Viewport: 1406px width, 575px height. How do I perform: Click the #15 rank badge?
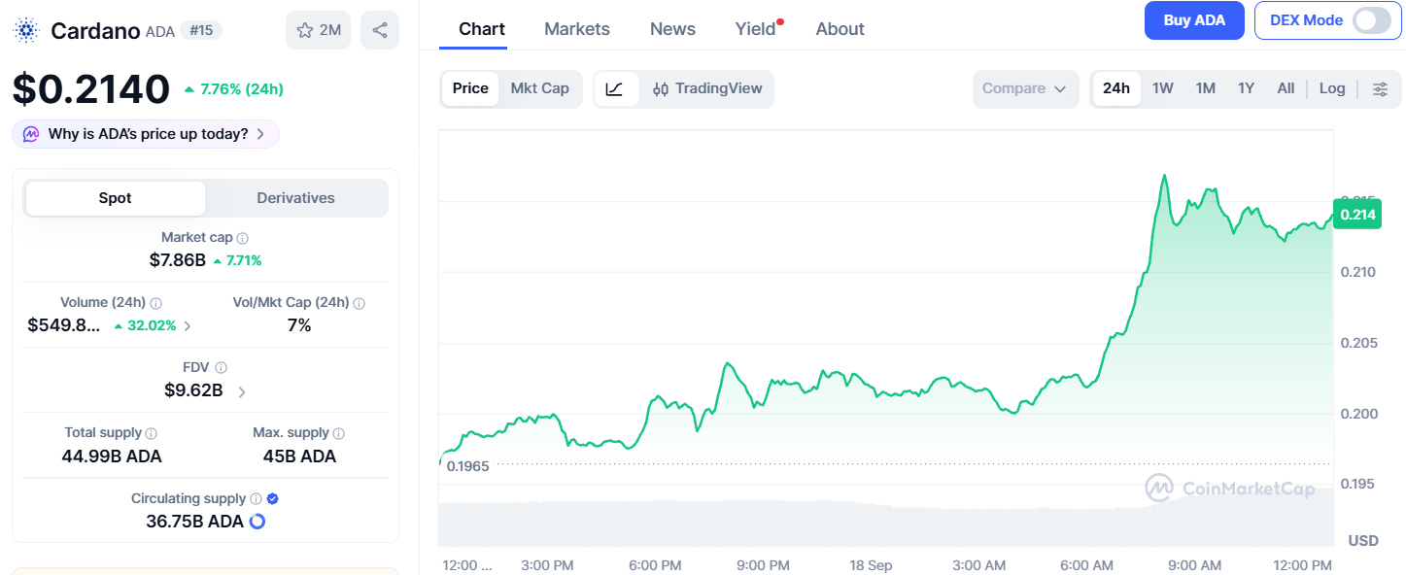[201, 30]
